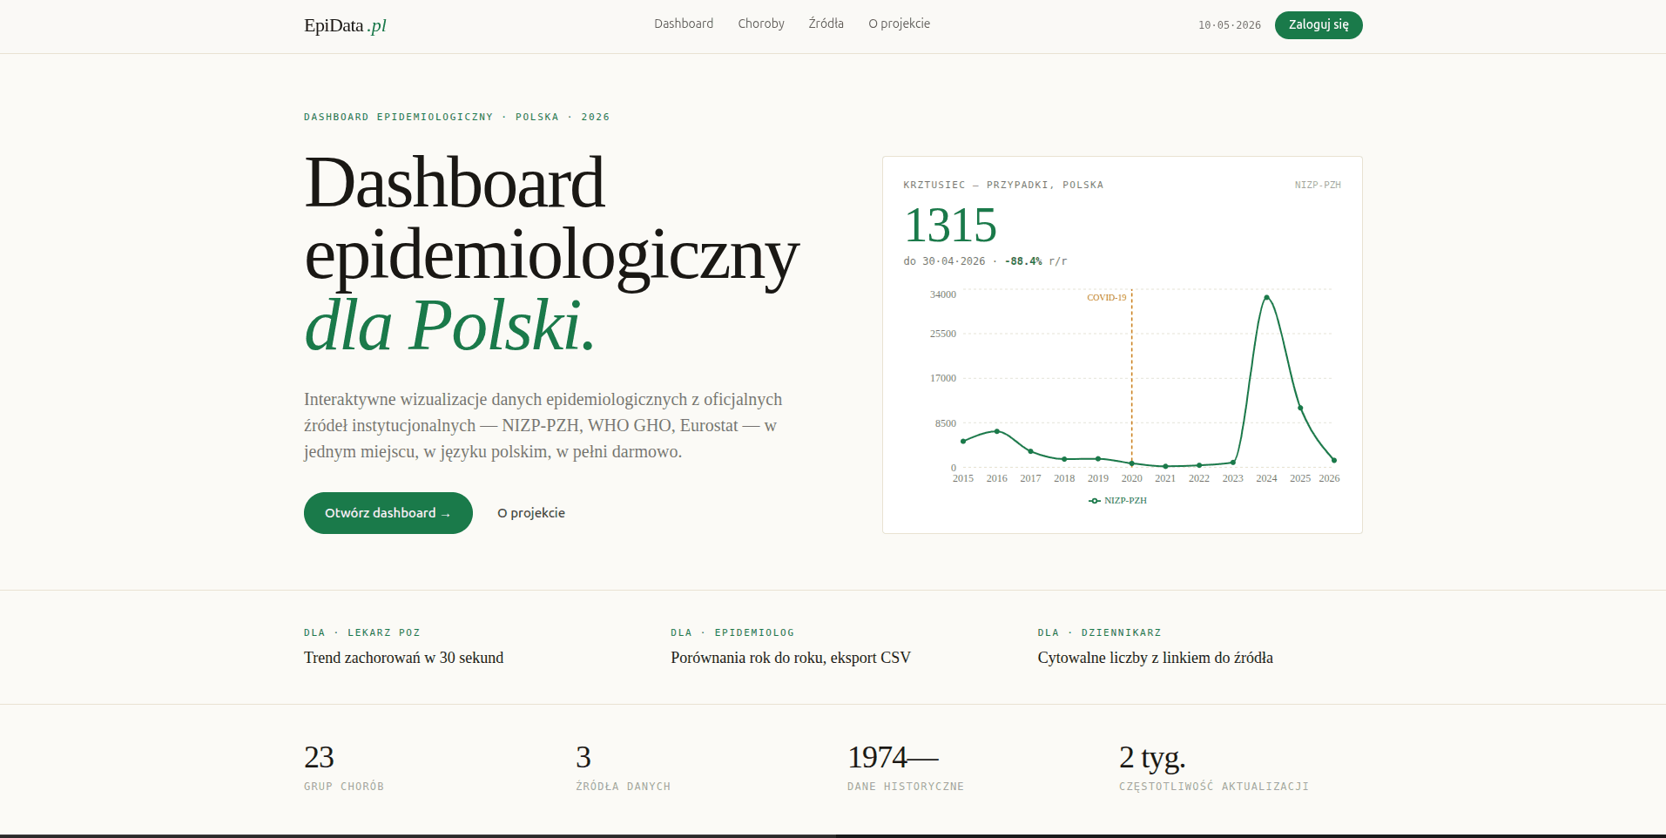This screenshot has height=838, width=1666.
Task: Click the EpiData.pl logo
Action: point(345,25)
